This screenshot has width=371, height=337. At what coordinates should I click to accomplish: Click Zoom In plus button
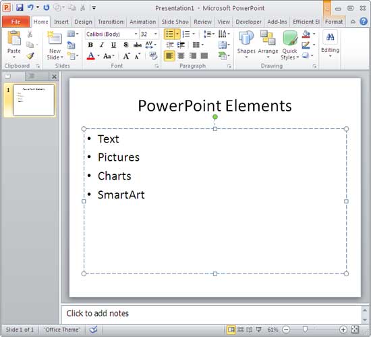tap(343, 330)
